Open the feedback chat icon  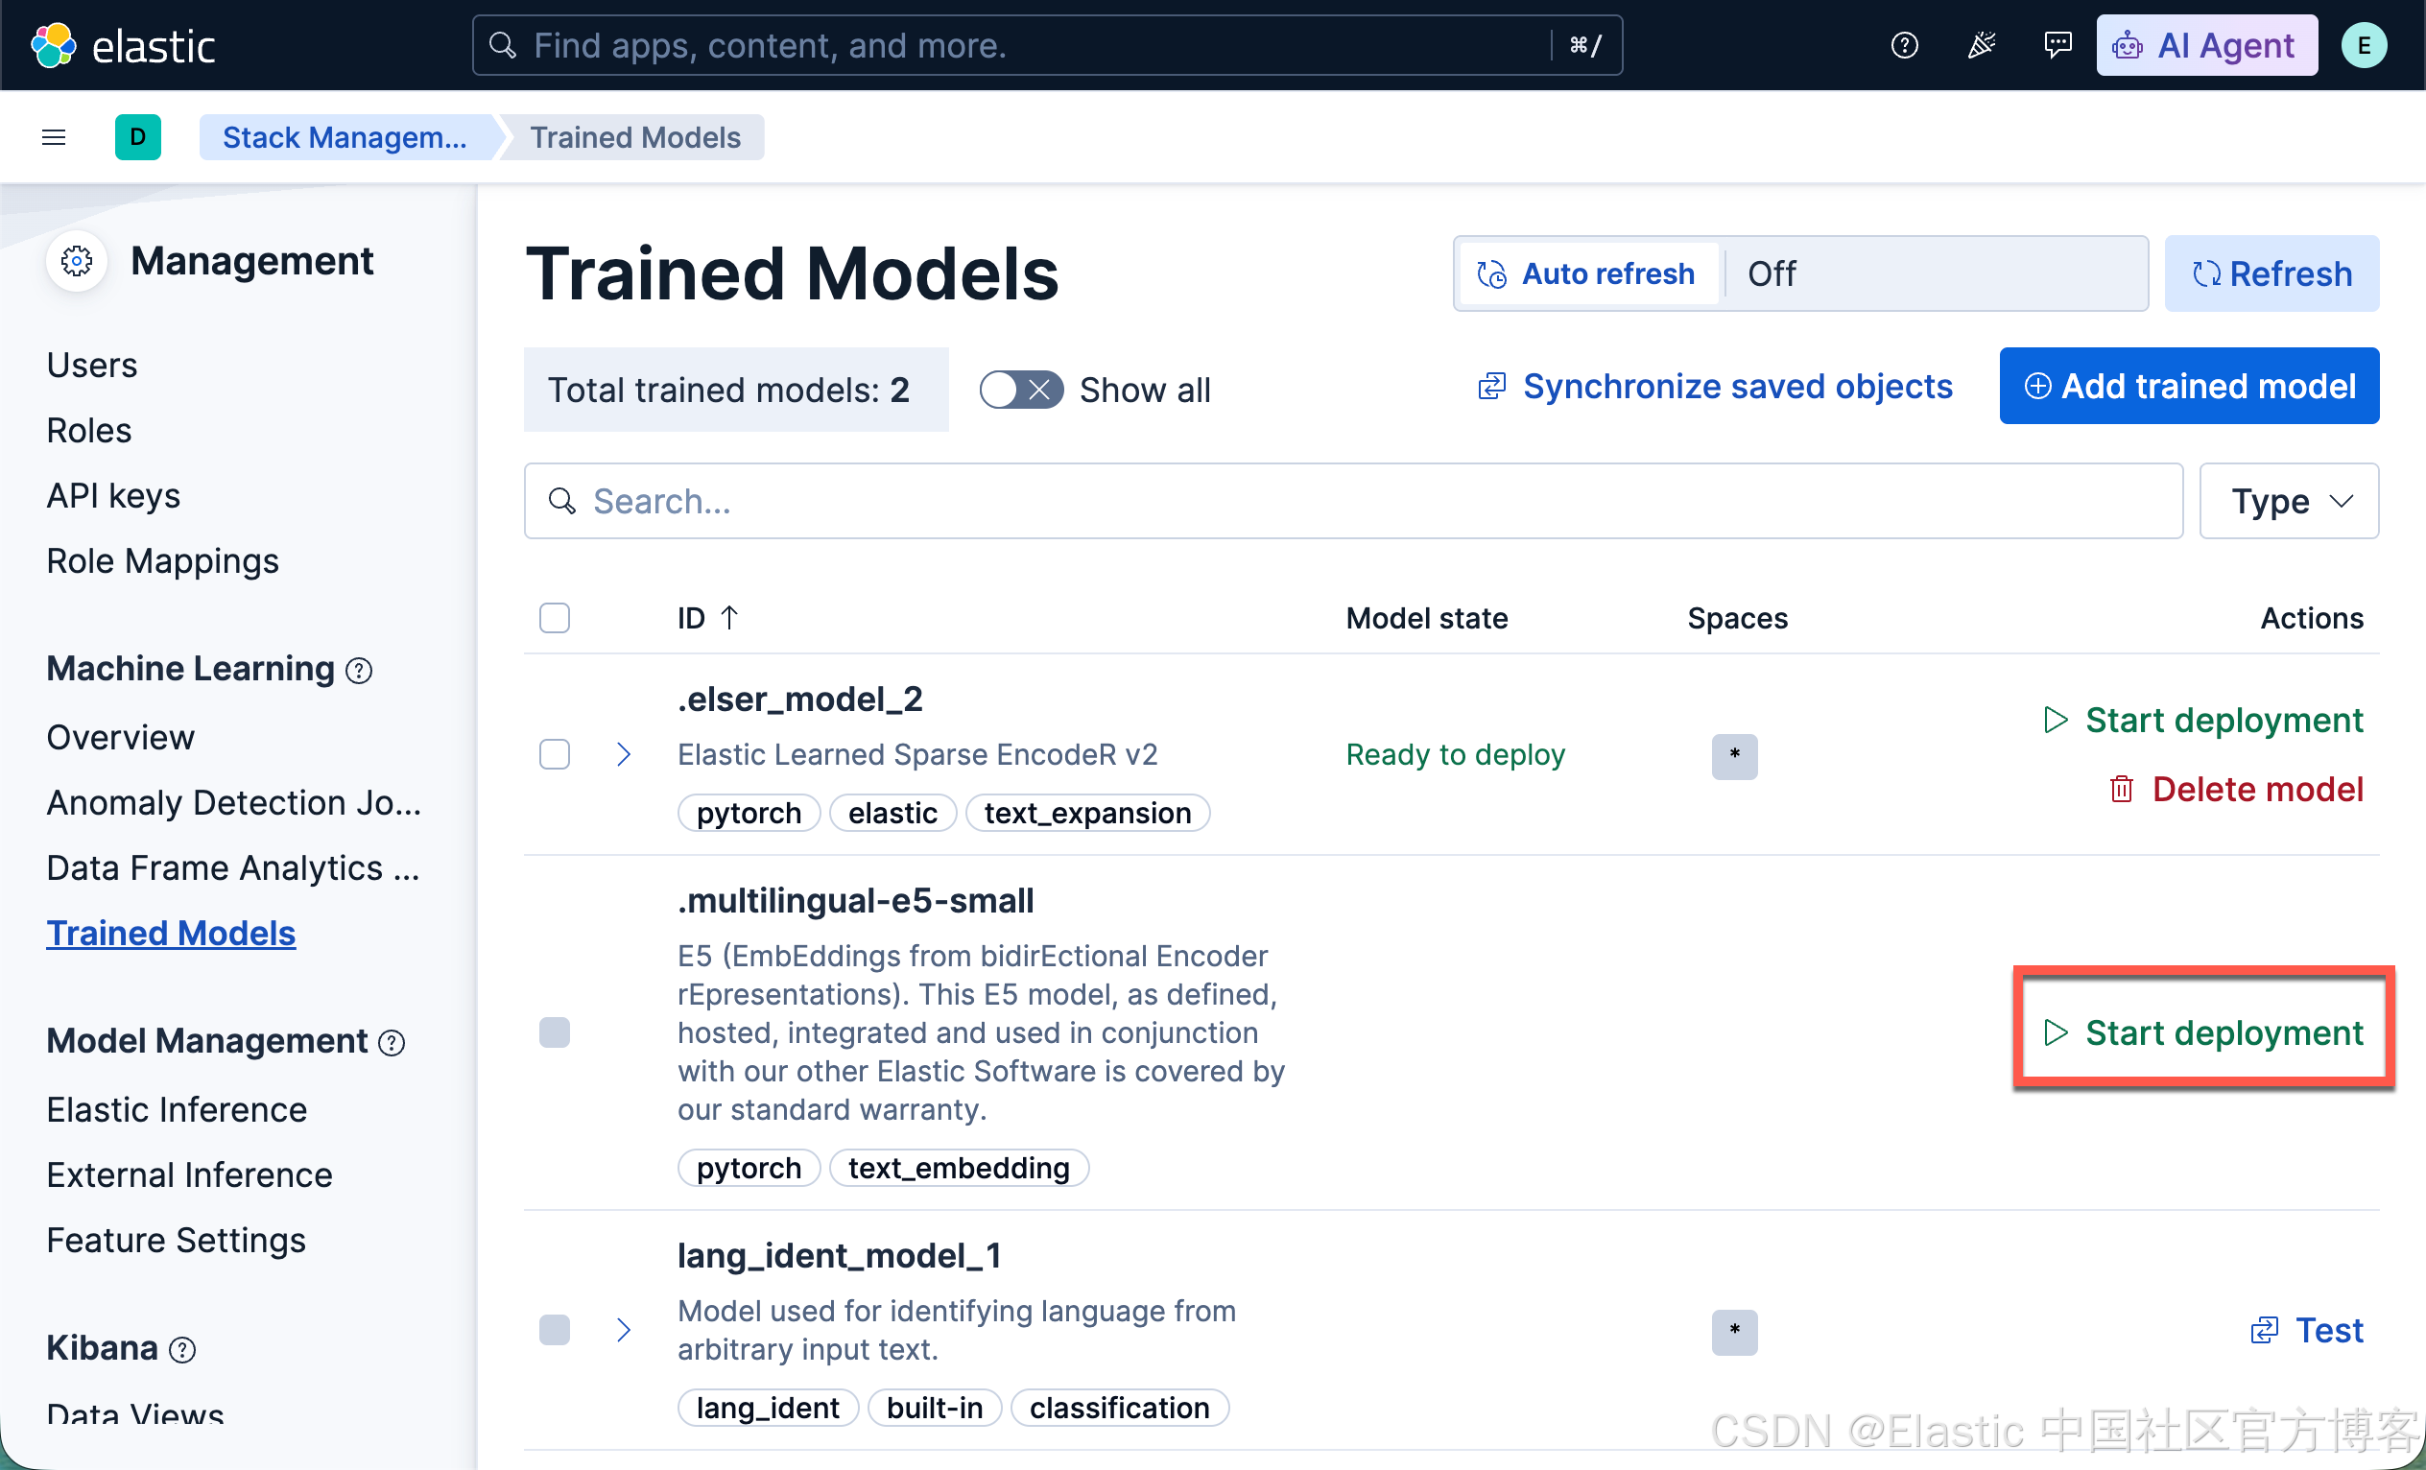[2057, 45]
